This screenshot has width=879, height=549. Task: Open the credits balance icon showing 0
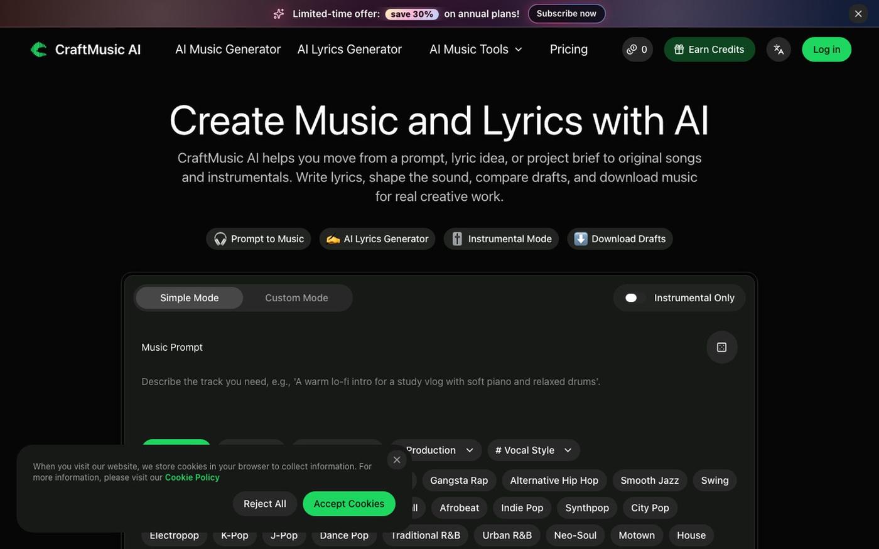pos(637,50)
